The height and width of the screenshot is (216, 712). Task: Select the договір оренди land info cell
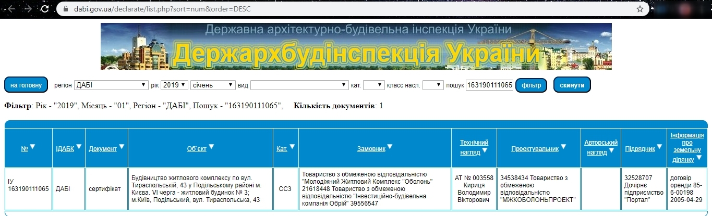pos(687,188)
